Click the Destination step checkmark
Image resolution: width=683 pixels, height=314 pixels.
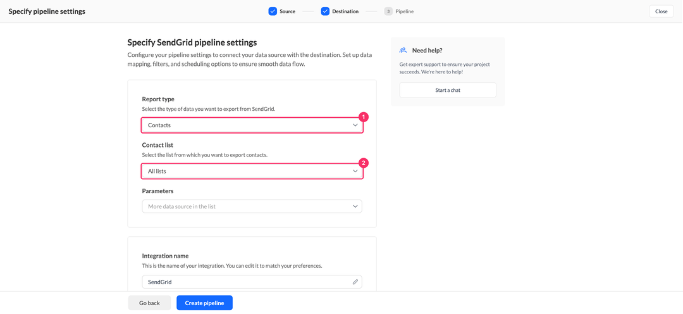click(325, 11)
